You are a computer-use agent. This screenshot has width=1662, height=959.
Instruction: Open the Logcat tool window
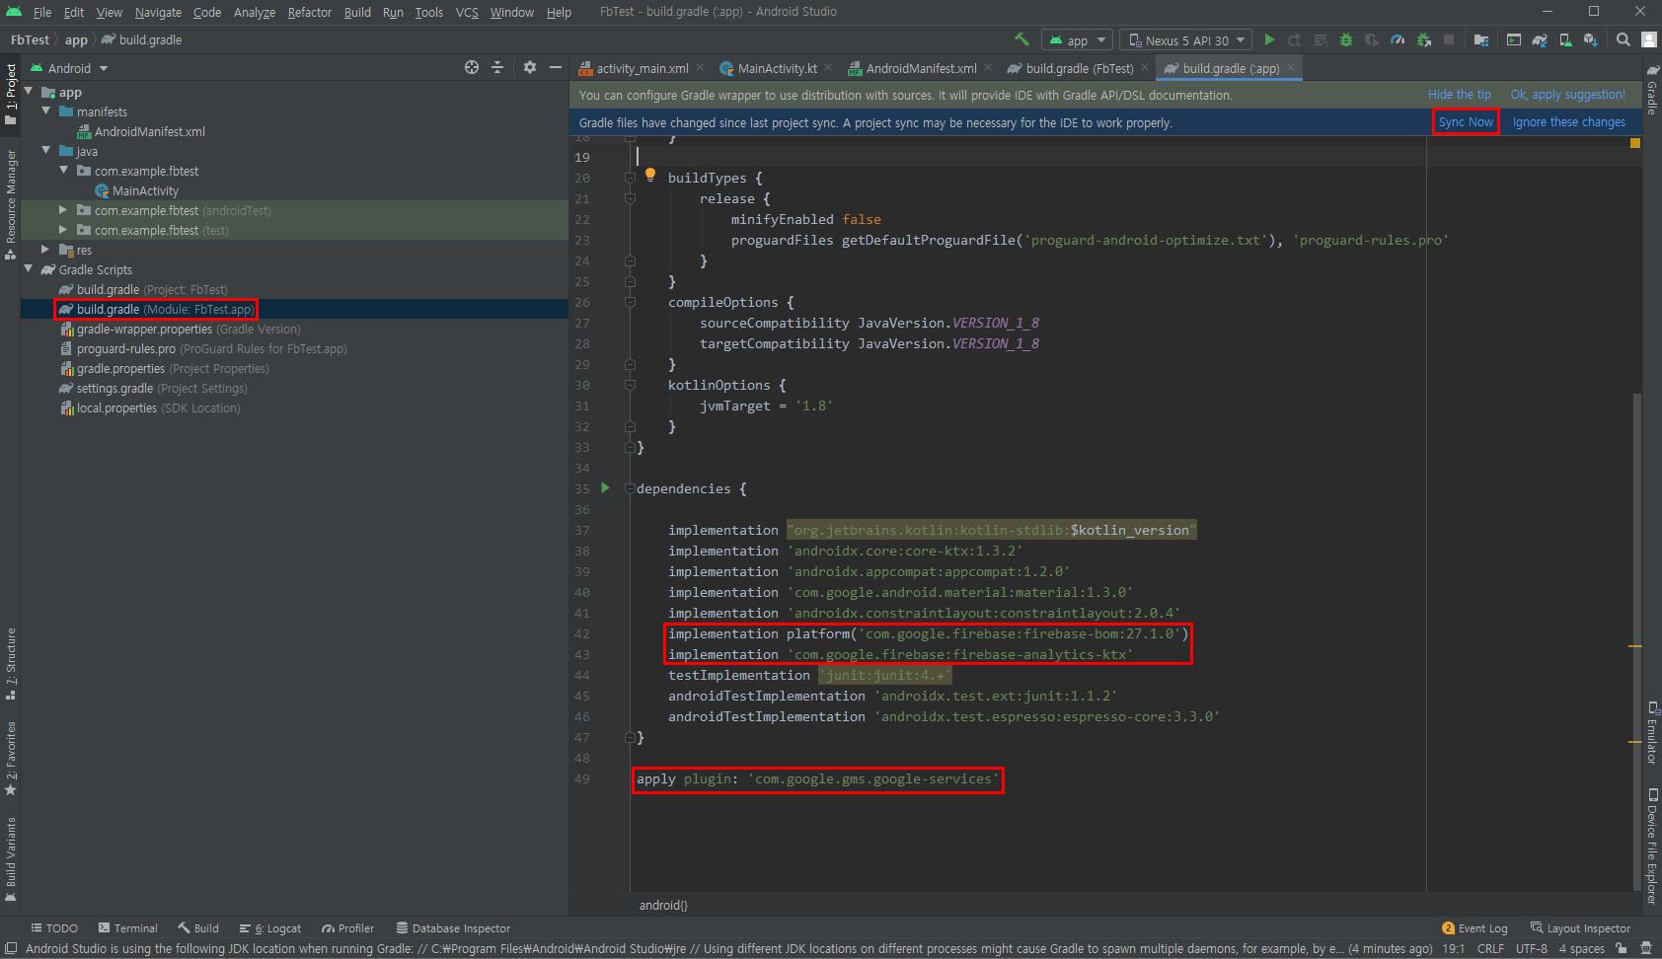pos(269,928)
